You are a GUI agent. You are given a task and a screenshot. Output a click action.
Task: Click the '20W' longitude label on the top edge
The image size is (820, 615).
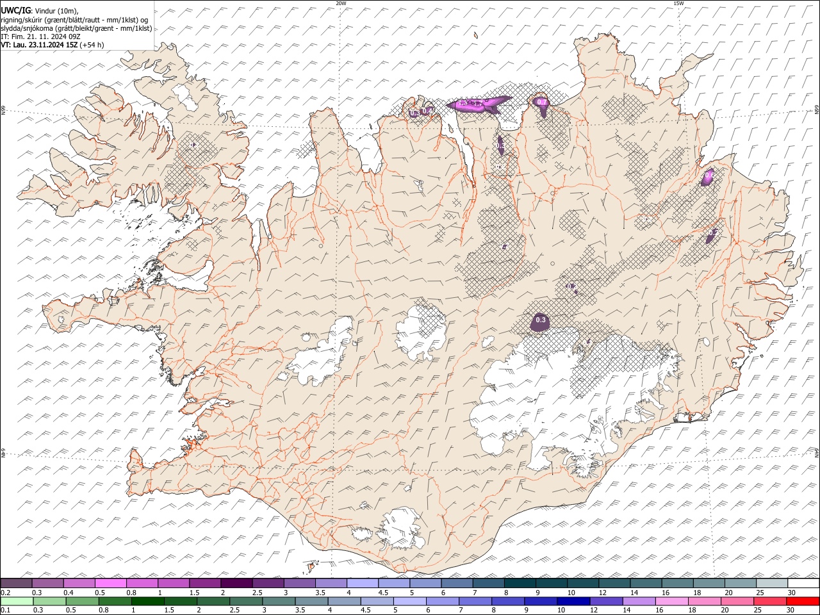click(x=341, y=3)
